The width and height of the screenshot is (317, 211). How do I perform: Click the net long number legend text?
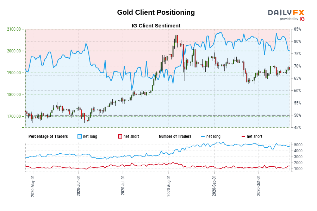[213, 136]
